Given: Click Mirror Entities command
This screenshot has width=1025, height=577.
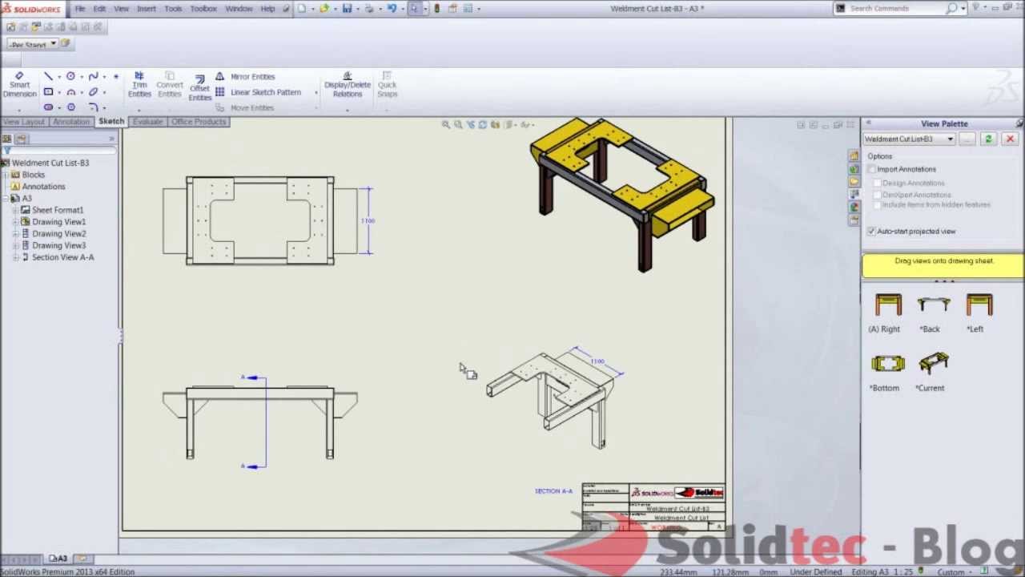Looking at the screenshot, I should (245, 76).
